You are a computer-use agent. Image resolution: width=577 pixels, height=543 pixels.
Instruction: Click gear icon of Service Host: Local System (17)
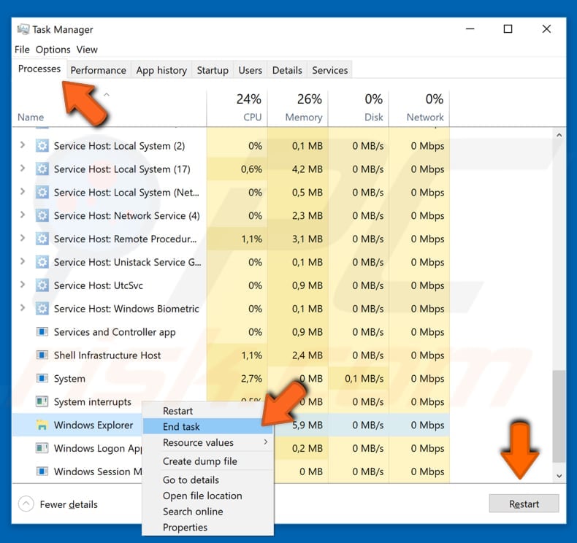click(42, 169)
